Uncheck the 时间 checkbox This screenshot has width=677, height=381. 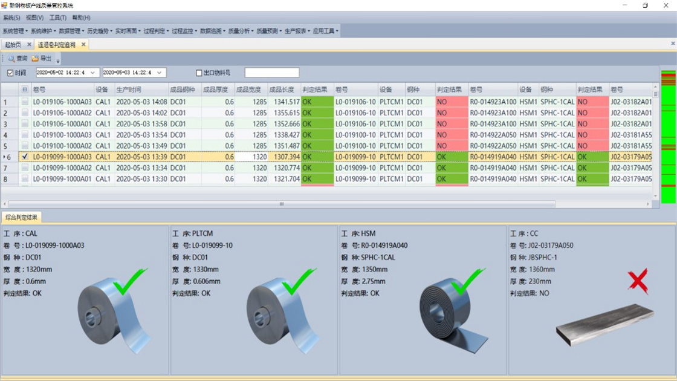click(10, 73)
